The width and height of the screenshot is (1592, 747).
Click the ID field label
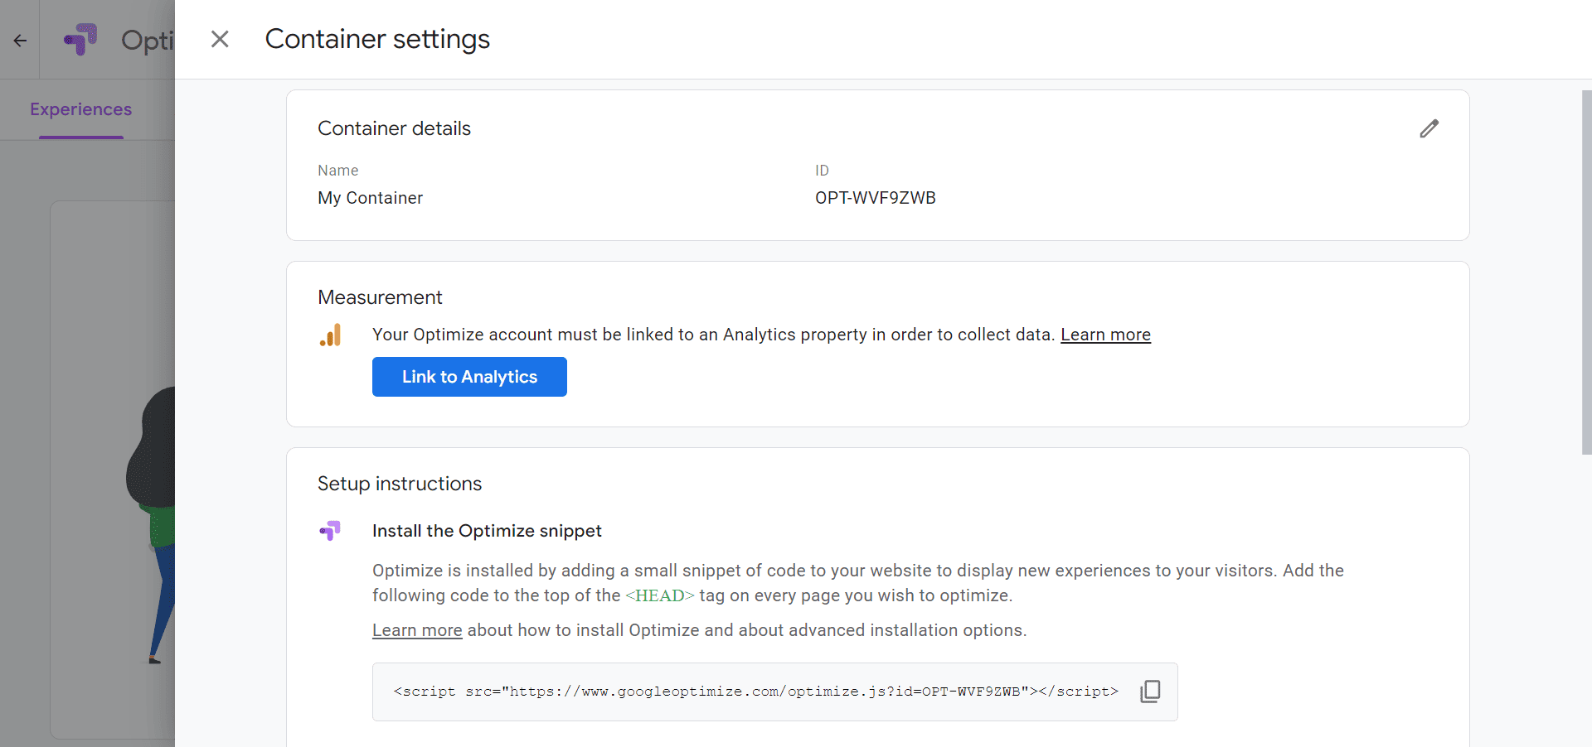[822, 171]
